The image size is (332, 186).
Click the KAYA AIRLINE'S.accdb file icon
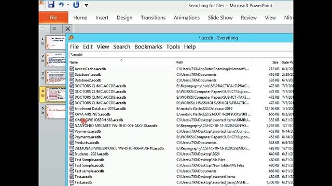(x=72, y=114)
